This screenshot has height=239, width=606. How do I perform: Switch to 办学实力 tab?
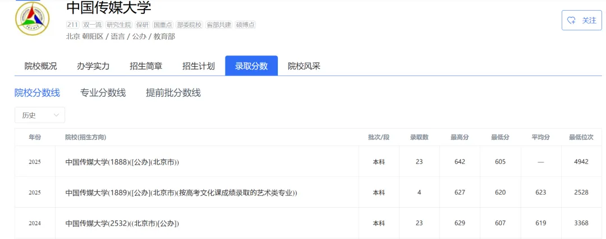(93, 66)
